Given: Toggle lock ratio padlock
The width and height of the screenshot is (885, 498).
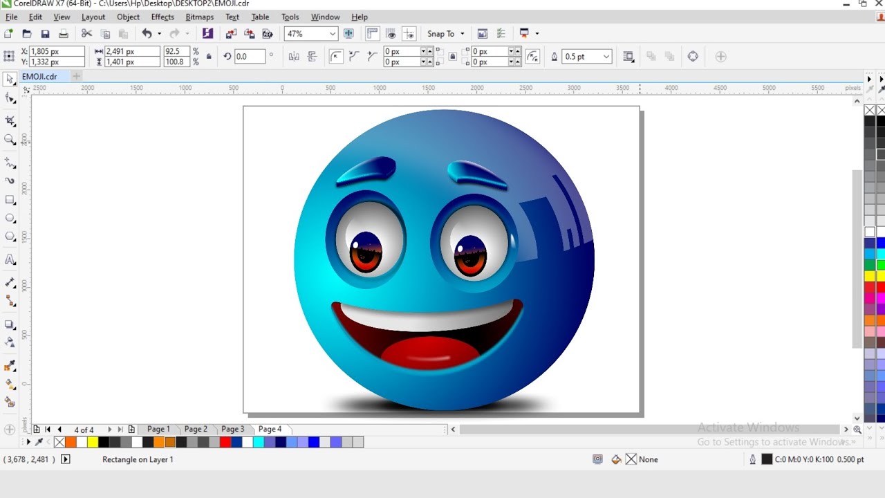Looking at the screenshot, I should (209, 57).
